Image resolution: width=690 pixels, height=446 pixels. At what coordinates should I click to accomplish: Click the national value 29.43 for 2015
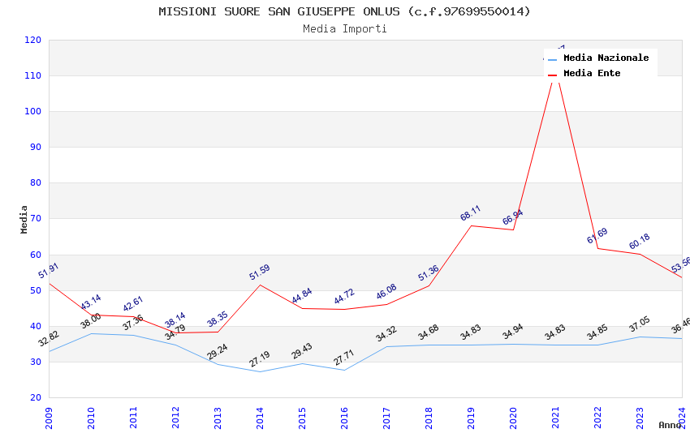tap(302, 351)
